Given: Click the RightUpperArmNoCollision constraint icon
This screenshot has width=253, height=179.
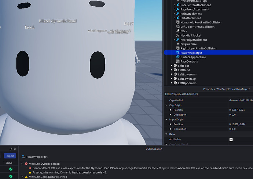Looking at the screenshot, I should pyautogui.click(x=178, y=48).
